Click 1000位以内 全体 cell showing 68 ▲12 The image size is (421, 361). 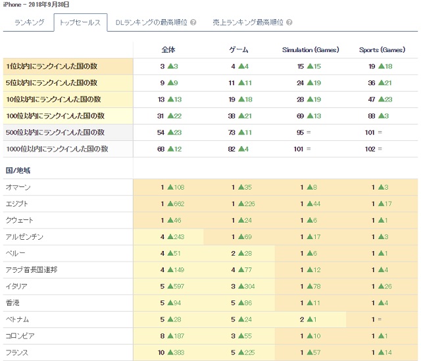168,149
